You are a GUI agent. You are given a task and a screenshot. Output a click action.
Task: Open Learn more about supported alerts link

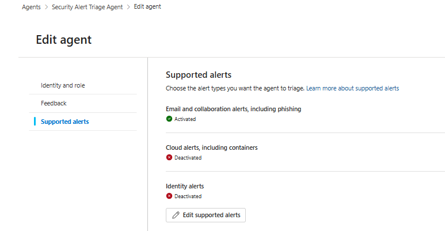(x=352, y=88)
